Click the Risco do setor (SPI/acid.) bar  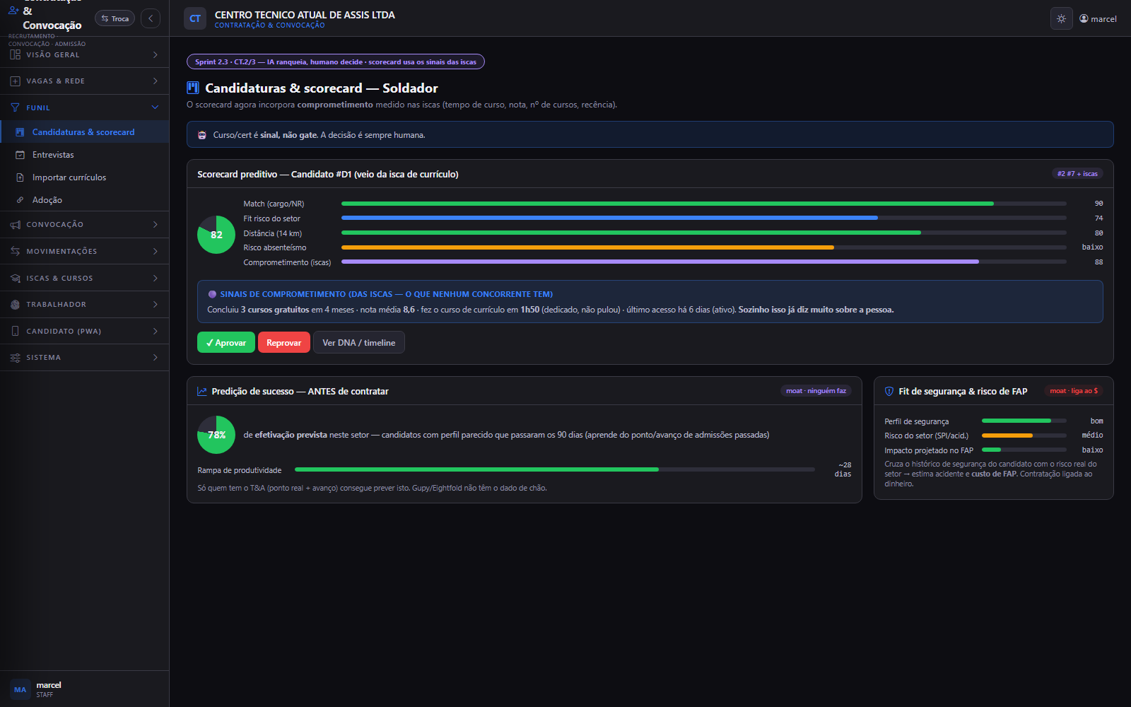tap(1024, 436)
